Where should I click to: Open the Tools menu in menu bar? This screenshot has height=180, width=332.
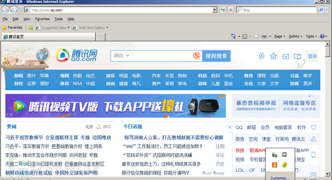click(x=58, y=19)
